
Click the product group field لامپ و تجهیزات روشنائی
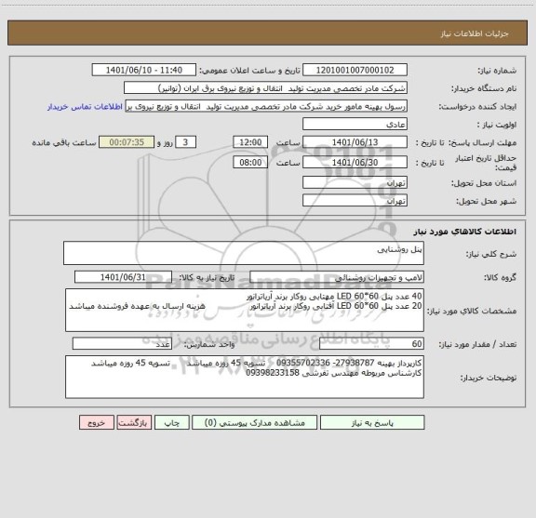click(x=337, y=277)
